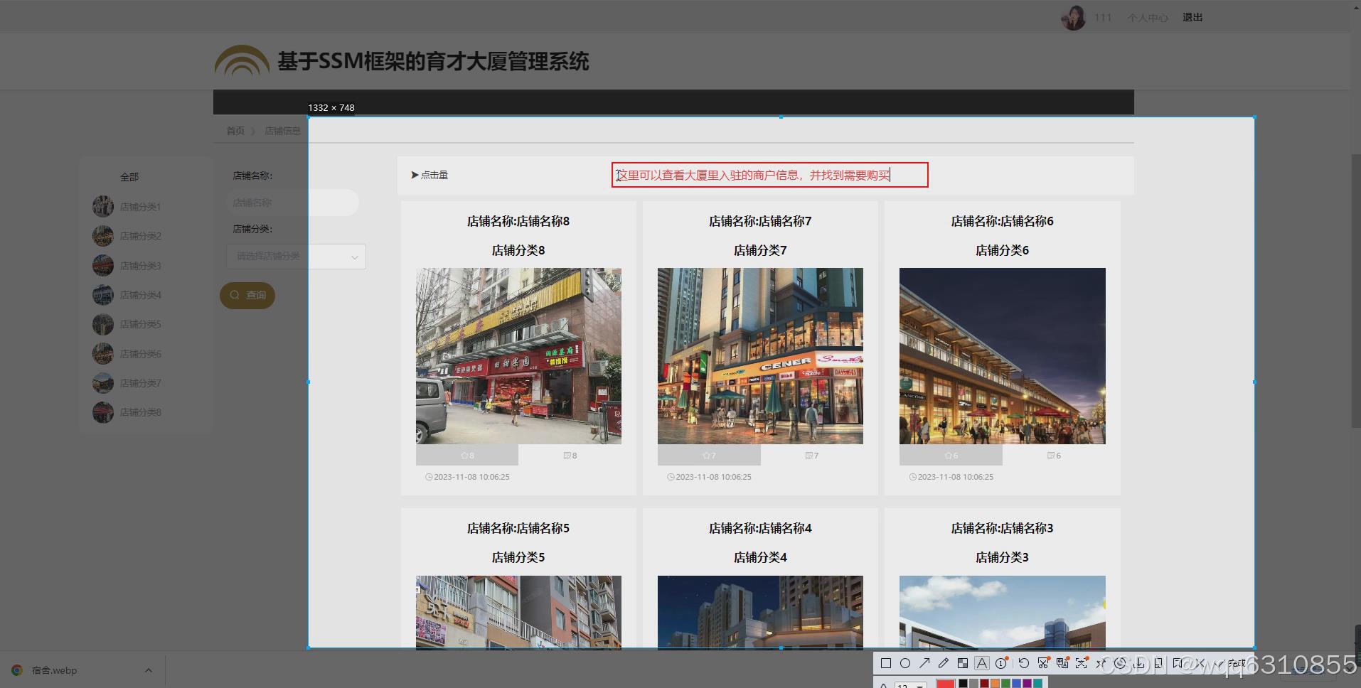Screen dimensions: 1361x688
Task: Click the 首页 breadcrumb link
Action: (235, 131)
